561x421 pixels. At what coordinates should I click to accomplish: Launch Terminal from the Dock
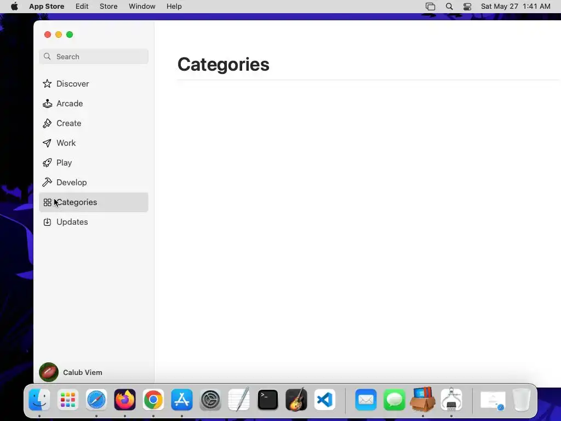click(x=267, y=400)
